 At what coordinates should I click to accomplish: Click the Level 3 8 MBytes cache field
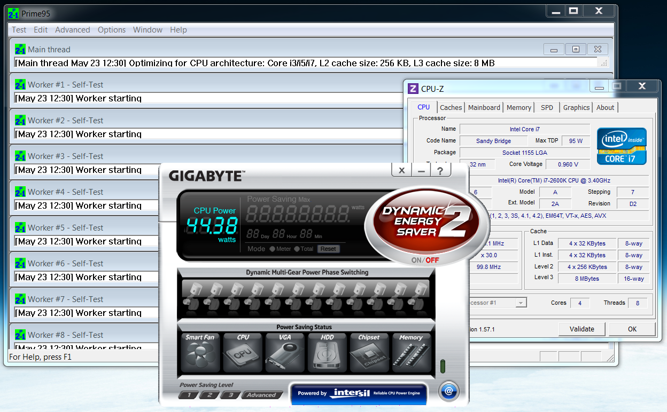(x=587, y=279)
